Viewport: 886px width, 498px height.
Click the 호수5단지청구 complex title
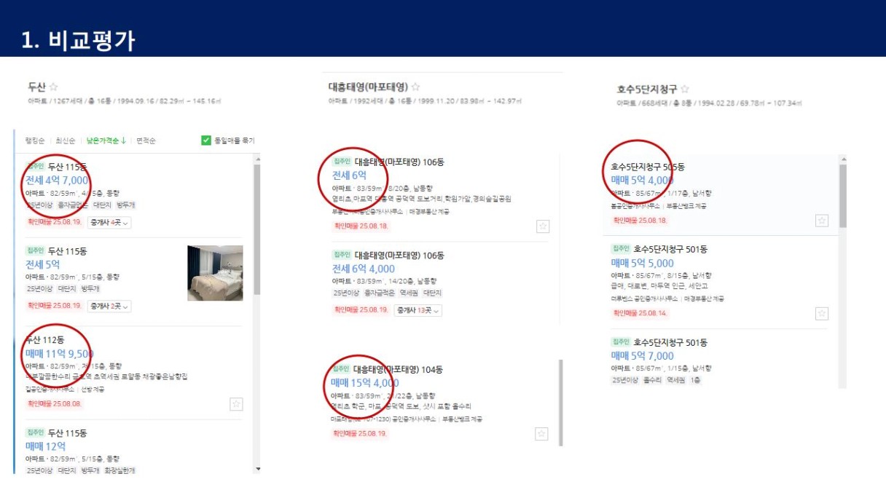coord(647,89)
